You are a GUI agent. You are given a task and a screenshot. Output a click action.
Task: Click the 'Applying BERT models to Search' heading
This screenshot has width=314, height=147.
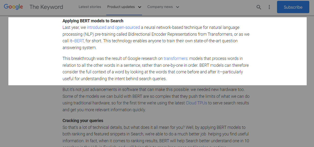coord(93,21)
